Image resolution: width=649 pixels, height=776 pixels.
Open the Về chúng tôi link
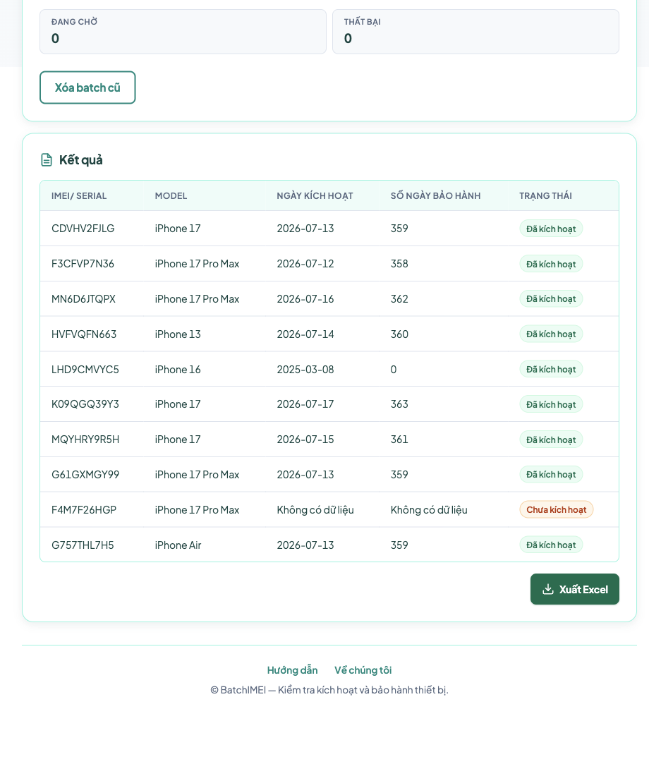tap(363, 670)
